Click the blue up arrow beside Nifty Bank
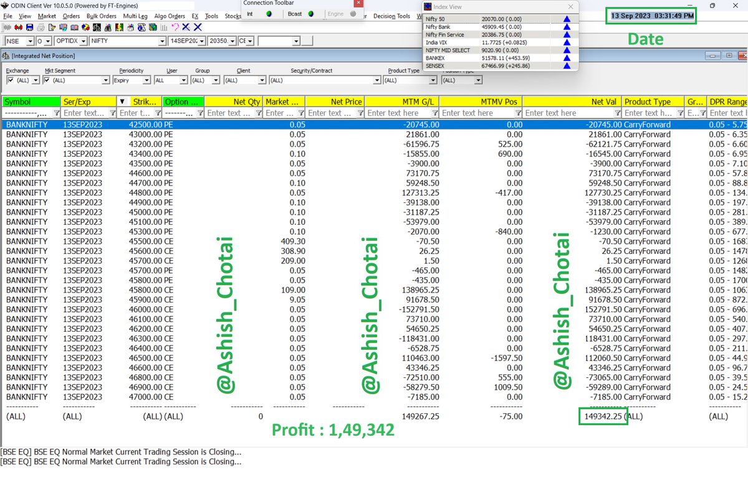This screenshot has width=748, height=503. 567,27
